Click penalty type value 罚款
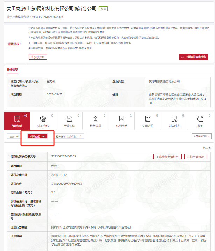 54,166
